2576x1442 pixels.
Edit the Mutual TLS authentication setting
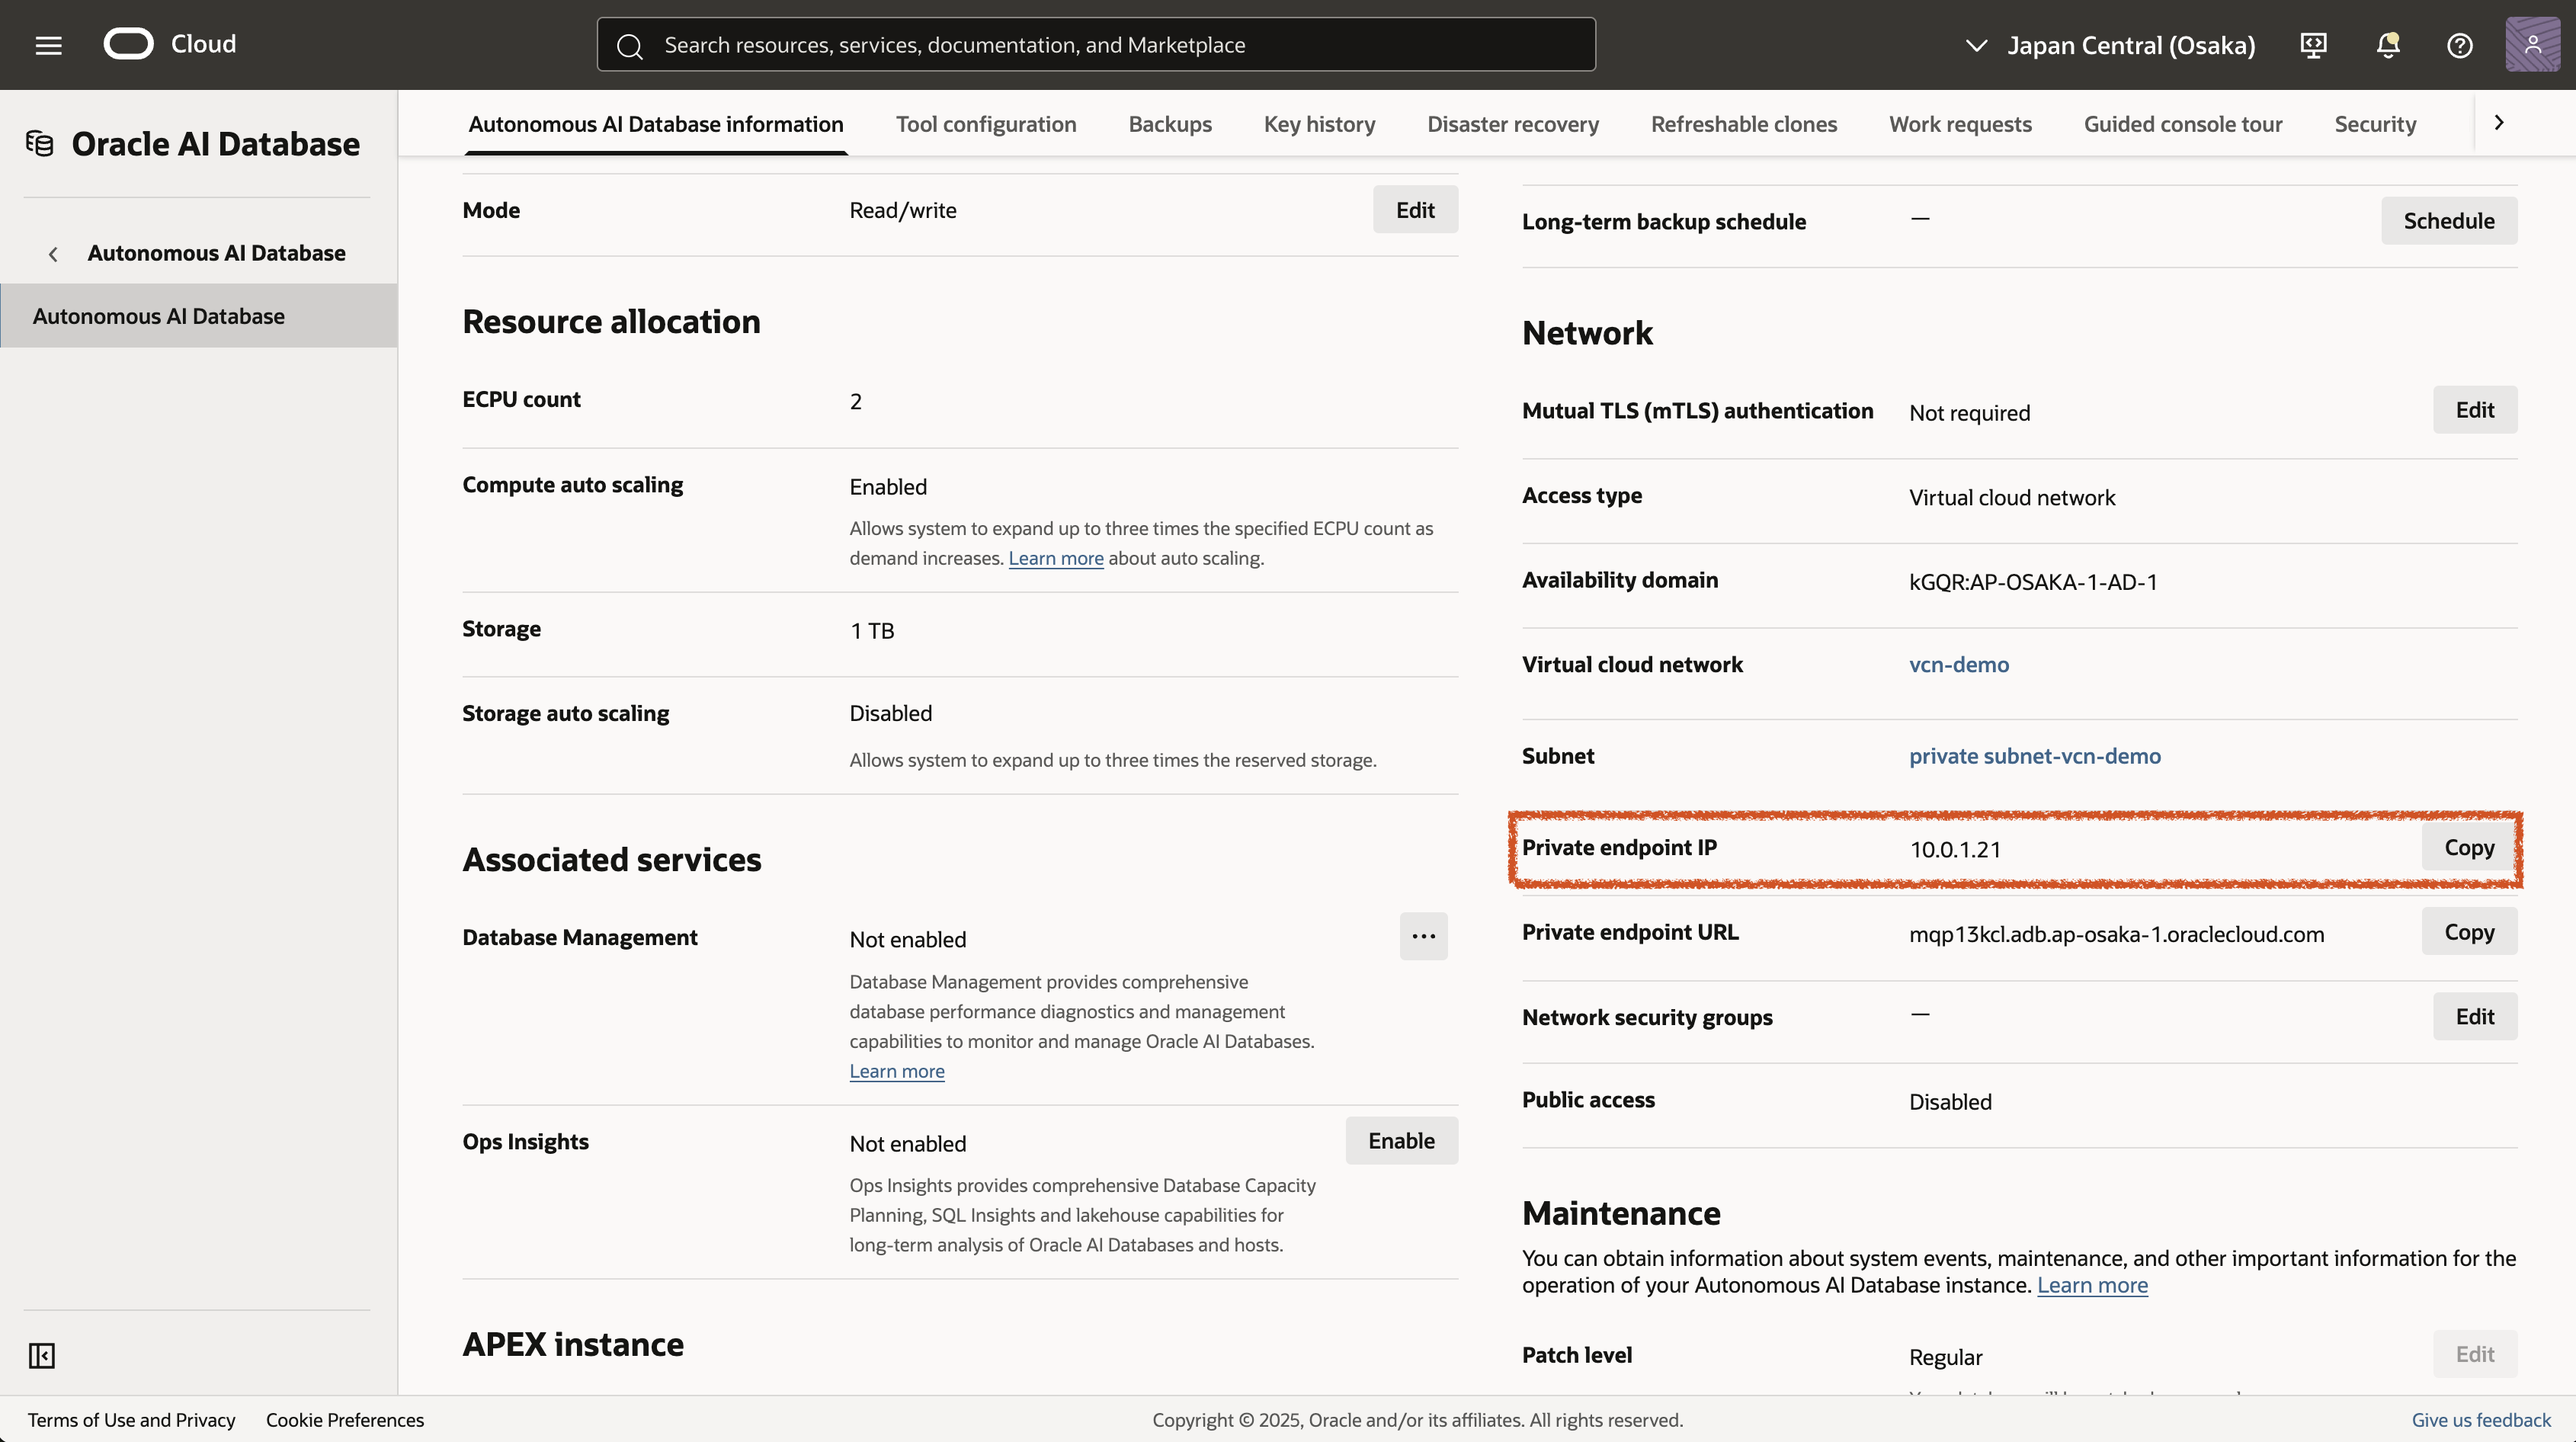pos(2474,410)
